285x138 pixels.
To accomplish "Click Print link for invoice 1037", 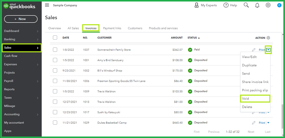I will coord(262,50).
